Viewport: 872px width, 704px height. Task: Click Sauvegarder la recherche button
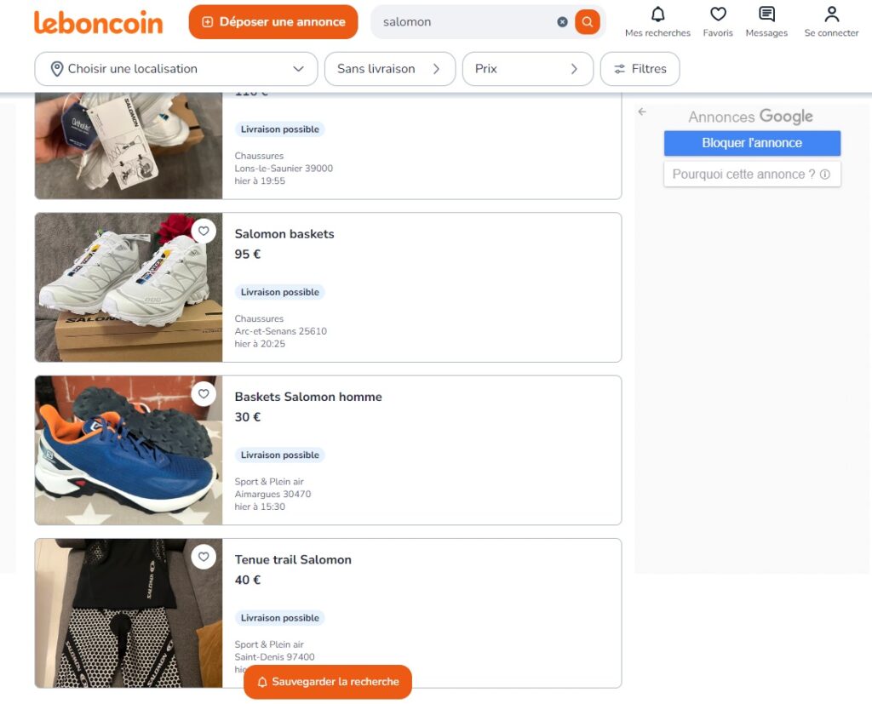coord(328,682)
